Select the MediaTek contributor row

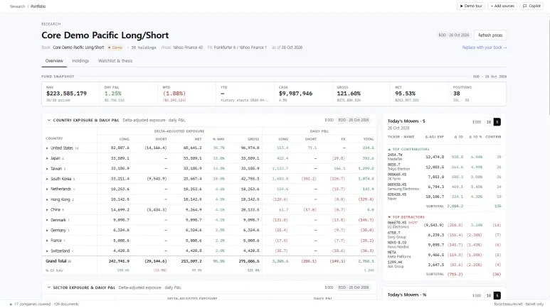pyautogui.click(x=445, y=157)
